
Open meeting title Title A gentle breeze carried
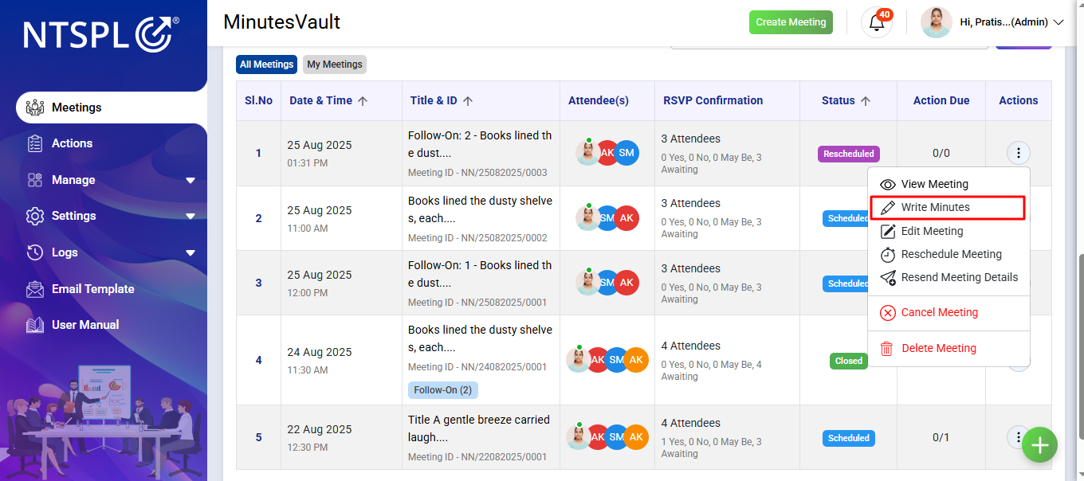pos(479,428)
